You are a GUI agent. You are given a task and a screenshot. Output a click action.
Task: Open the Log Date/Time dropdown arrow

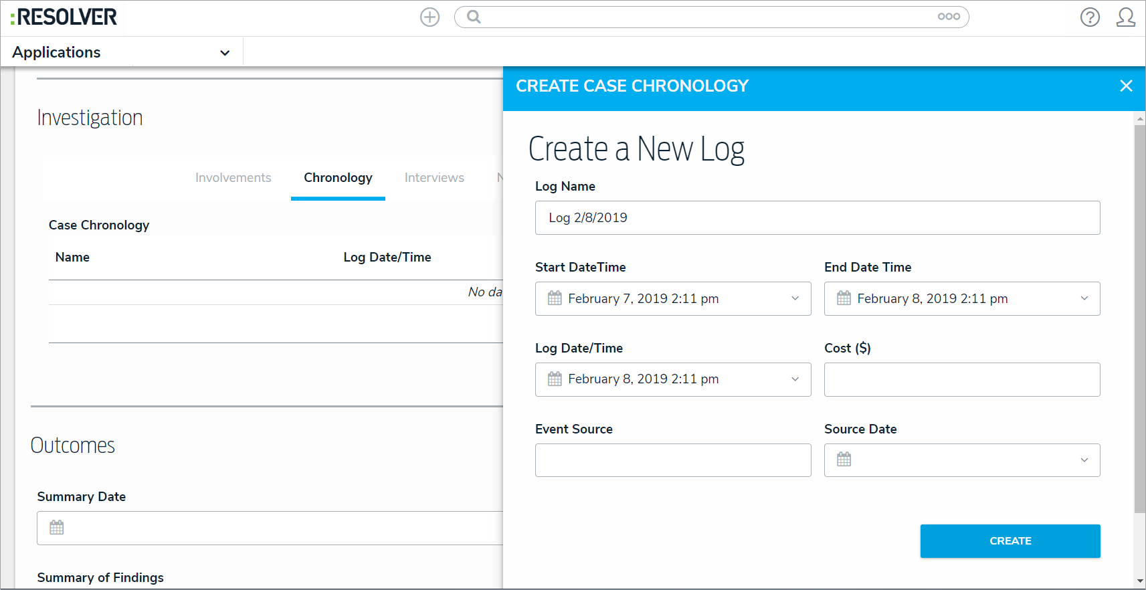pos(795,379)
